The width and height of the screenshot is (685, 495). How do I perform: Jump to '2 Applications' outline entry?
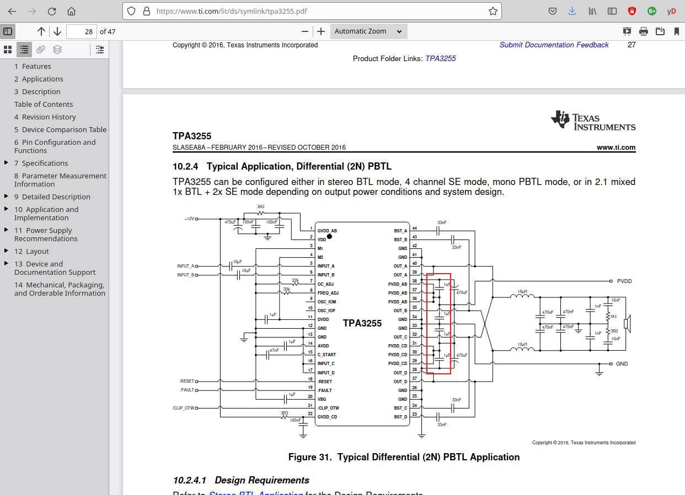[x=39, y=79]
